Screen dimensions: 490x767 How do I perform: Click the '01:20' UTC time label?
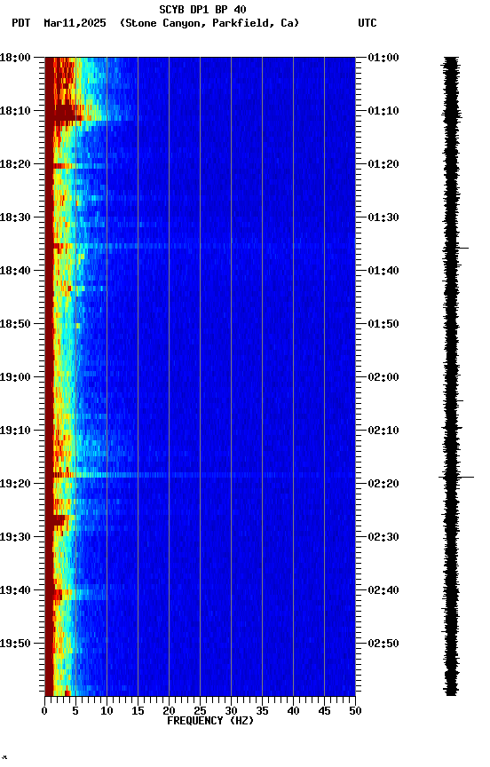coord(383,164)
